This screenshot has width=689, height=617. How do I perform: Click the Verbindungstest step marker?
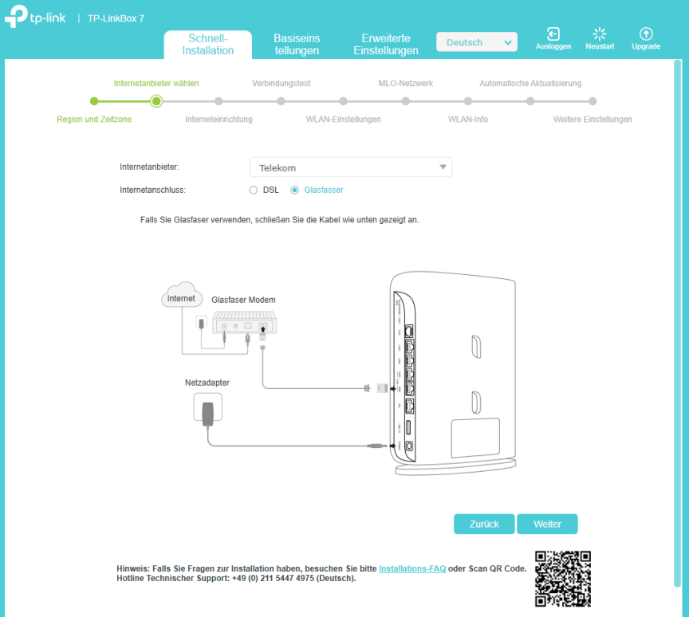pos(281,101)
